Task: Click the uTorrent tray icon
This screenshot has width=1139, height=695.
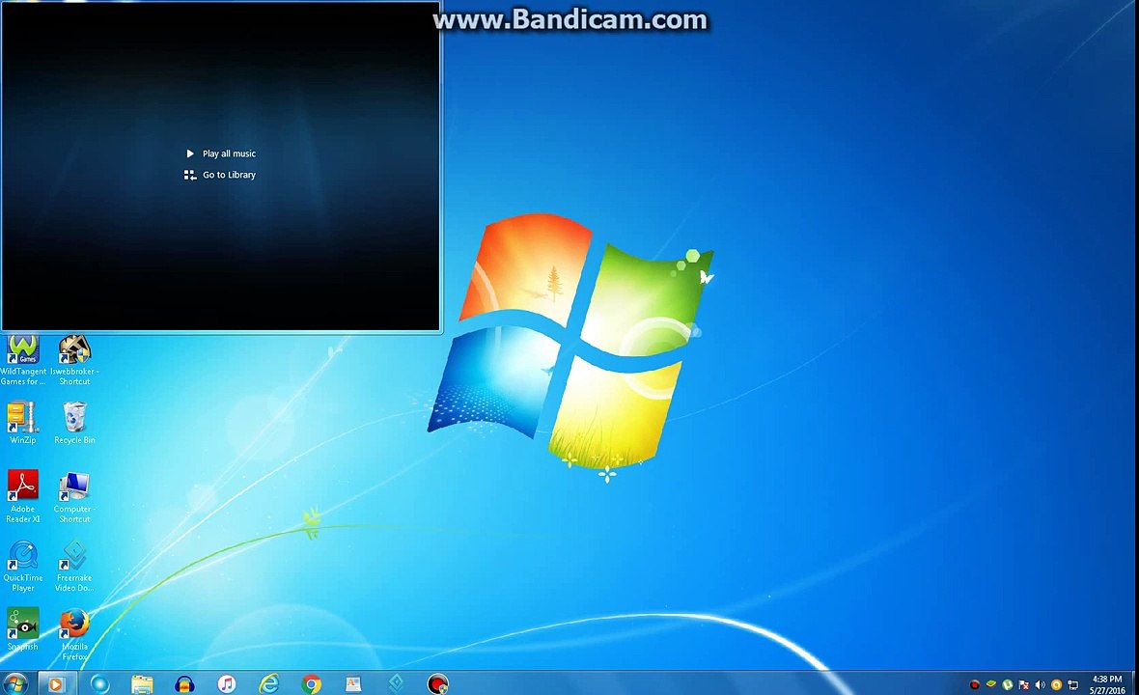Action: click(x=1008, y=684)
